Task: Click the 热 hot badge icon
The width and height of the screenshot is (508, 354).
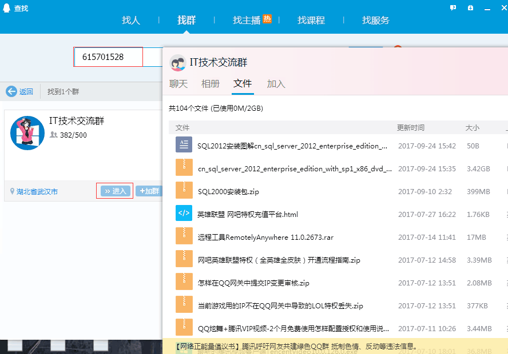Action: click(267, 19)
